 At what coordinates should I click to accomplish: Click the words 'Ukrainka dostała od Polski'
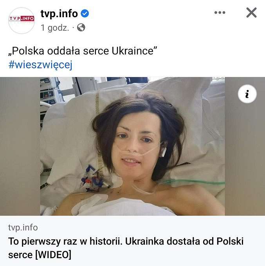point(184,241)
